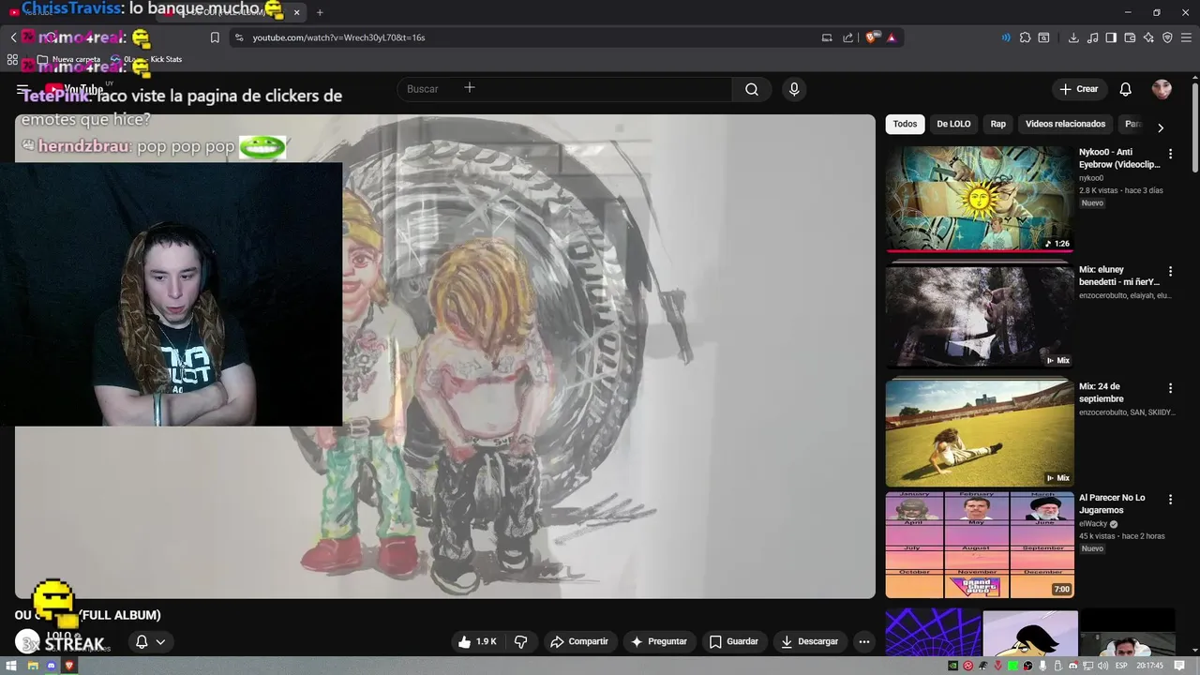The image size is (1200, 675).
Task: Open the Windows Start button
Action: [x=13, y=666]
